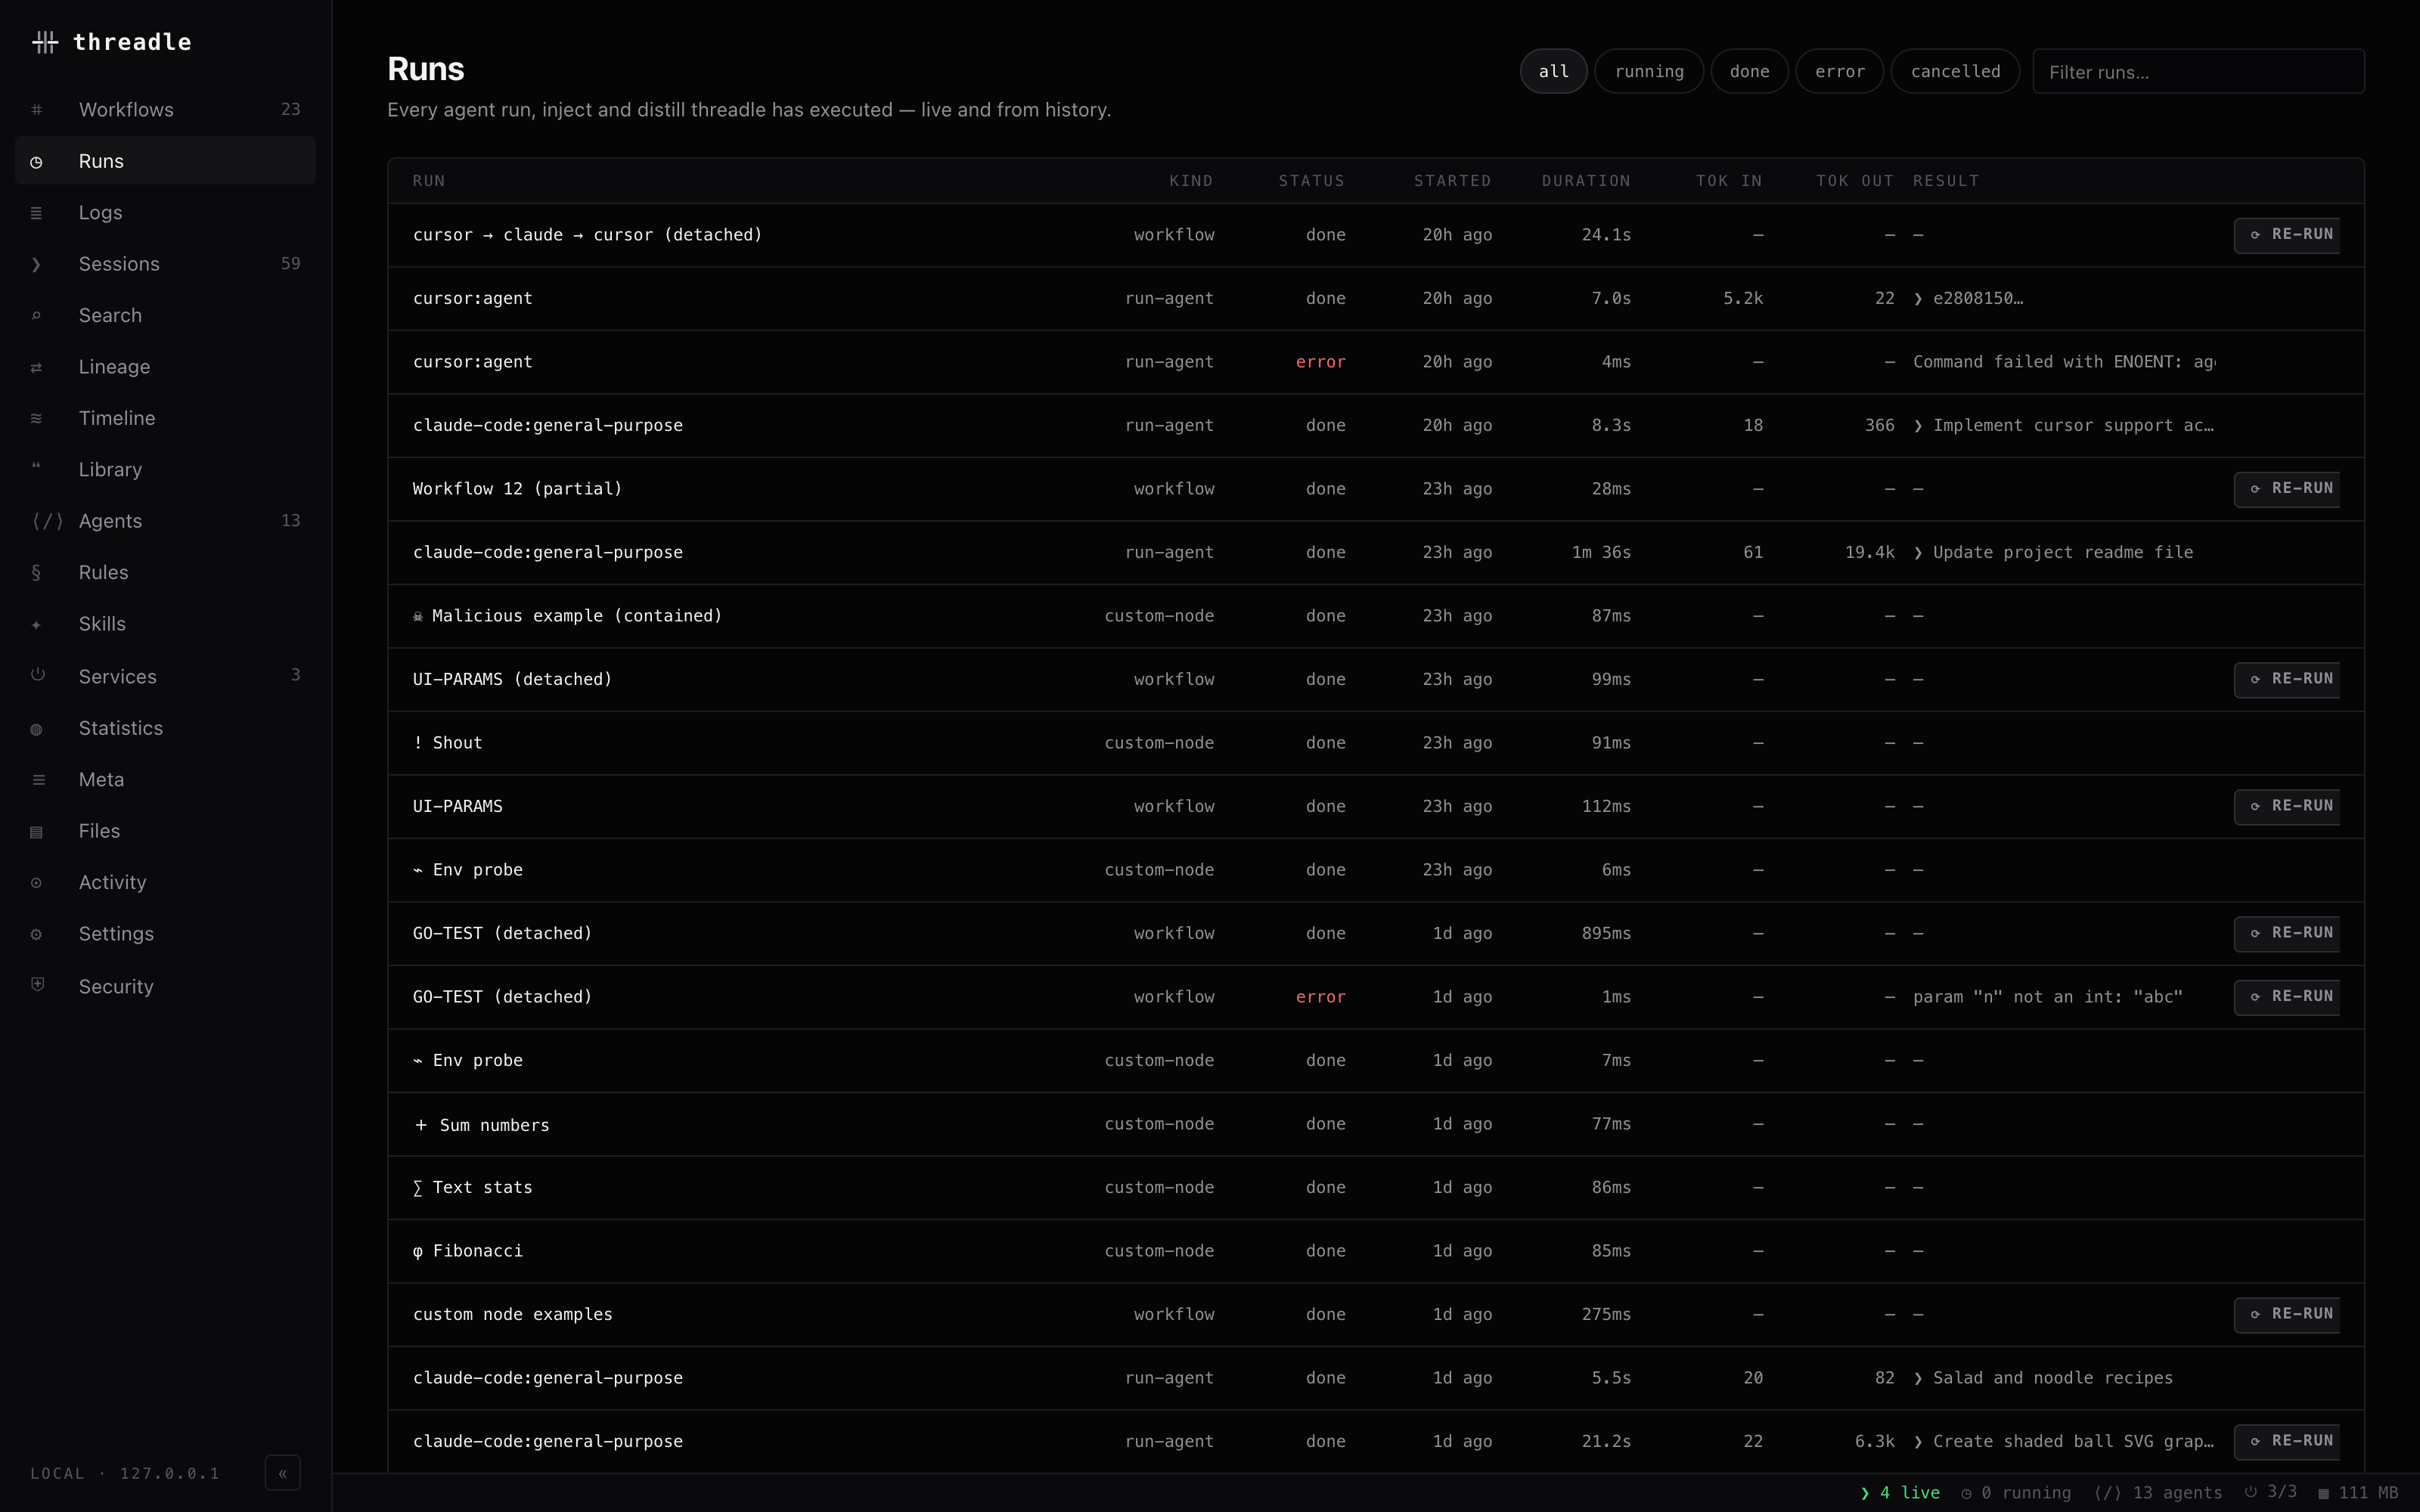The image size is (2420, 1512).
Task: Click the '111 MB' memory indicator
Action: (x=2358, y=1493)
